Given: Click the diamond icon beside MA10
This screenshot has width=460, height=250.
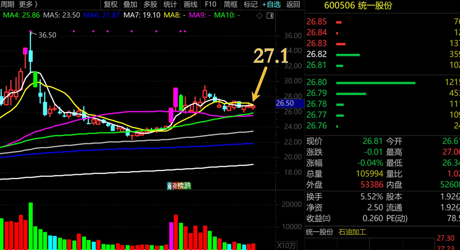Looking at the screenshot, I should coord(259,16).
